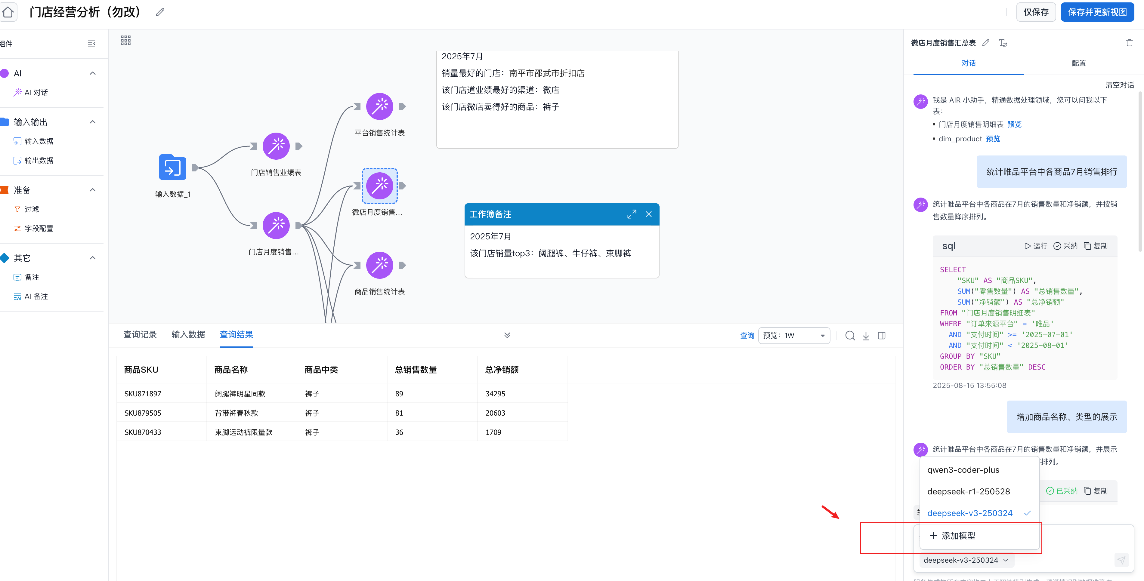Collapse the component sidebar via menu icon
This screenshot has height=581, width=1144.
(91, 44)
